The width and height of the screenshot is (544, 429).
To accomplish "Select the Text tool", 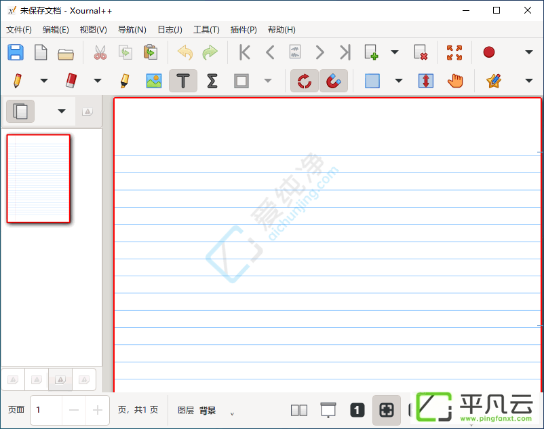I will (x=183, y=81).
